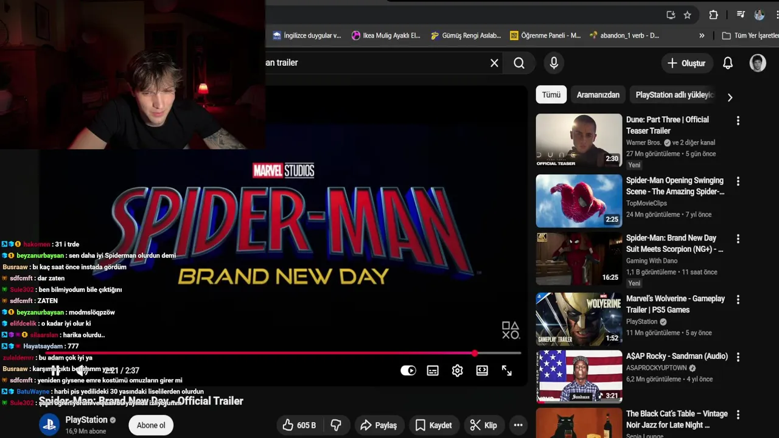Image resolution: width=779 pixels, height=438 pixels.
Task: Open Gümüş Rengi Asılab bookmark
Action: click(x=466, y=36)
